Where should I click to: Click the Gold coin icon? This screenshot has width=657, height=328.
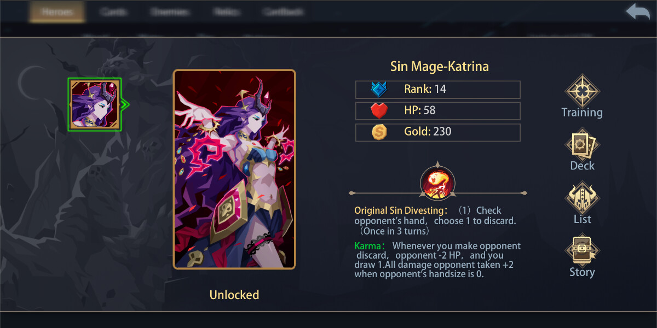pyautogui.click(x=379, y=132)
